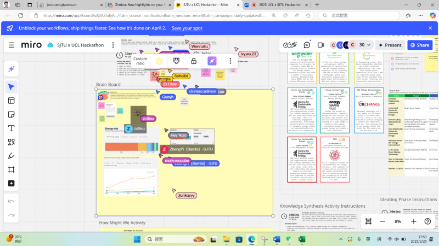439x246 pixels.
Task: Open Miro AI sparkle tool in sidebar
Action: click(11, 69)
